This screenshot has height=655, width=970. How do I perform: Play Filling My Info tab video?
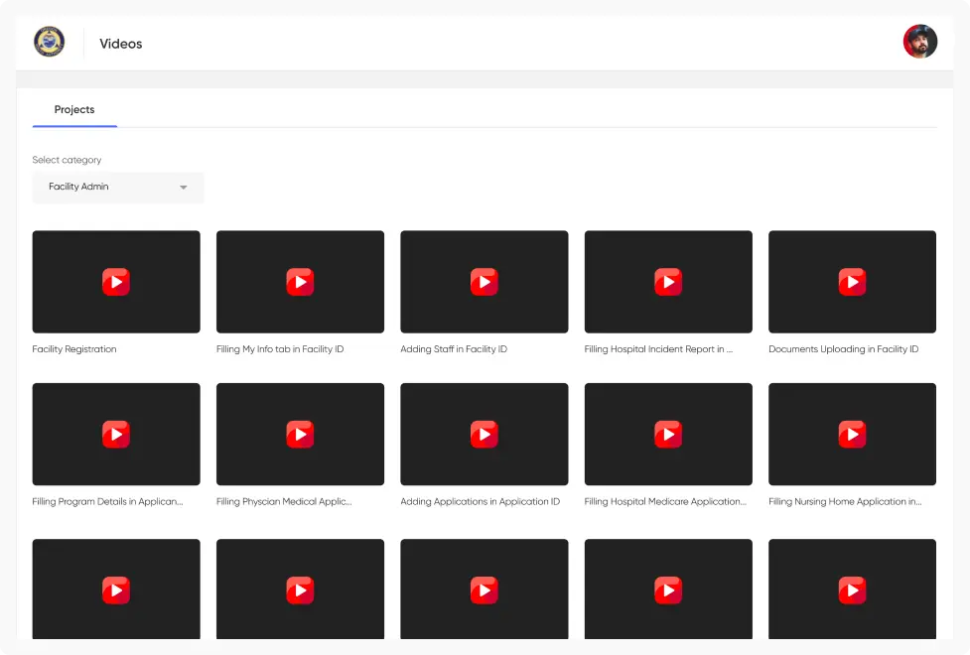click(x=300, y=282)
